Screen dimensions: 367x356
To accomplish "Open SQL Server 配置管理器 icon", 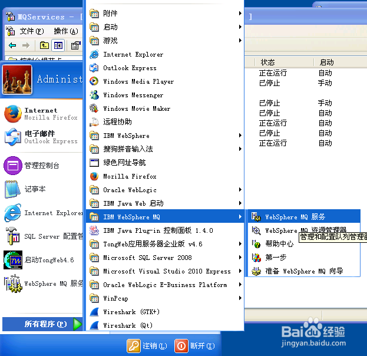I will click(x=13, y=236).
